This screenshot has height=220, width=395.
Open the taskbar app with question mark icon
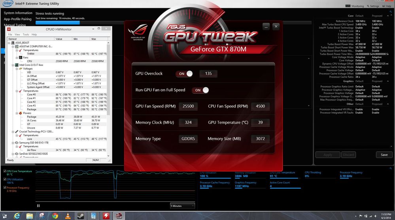coord(93,216)
